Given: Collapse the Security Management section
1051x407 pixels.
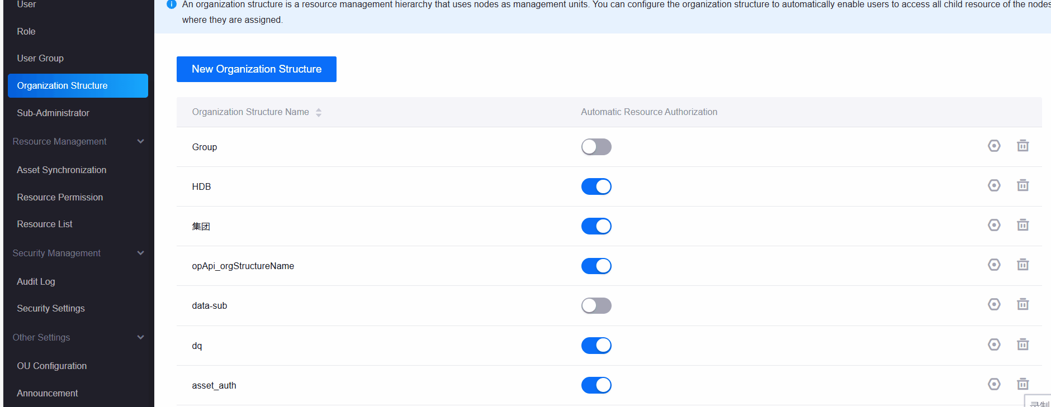Looking at the screenshot, I should 140,253.
